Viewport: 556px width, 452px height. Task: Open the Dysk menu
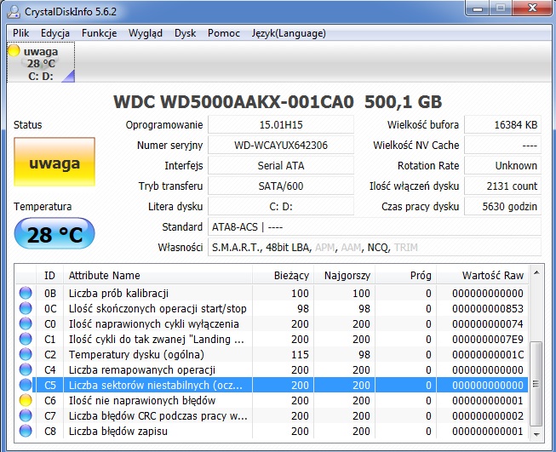click(185, 33)
